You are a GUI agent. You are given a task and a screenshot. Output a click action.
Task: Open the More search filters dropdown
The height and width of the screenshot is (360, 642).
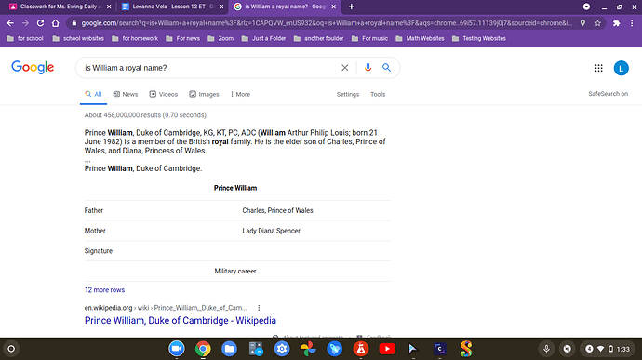pos(240,94)
